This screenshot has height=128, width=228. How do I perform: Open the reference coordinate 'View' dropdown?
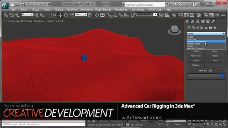(x=81, y=14)
